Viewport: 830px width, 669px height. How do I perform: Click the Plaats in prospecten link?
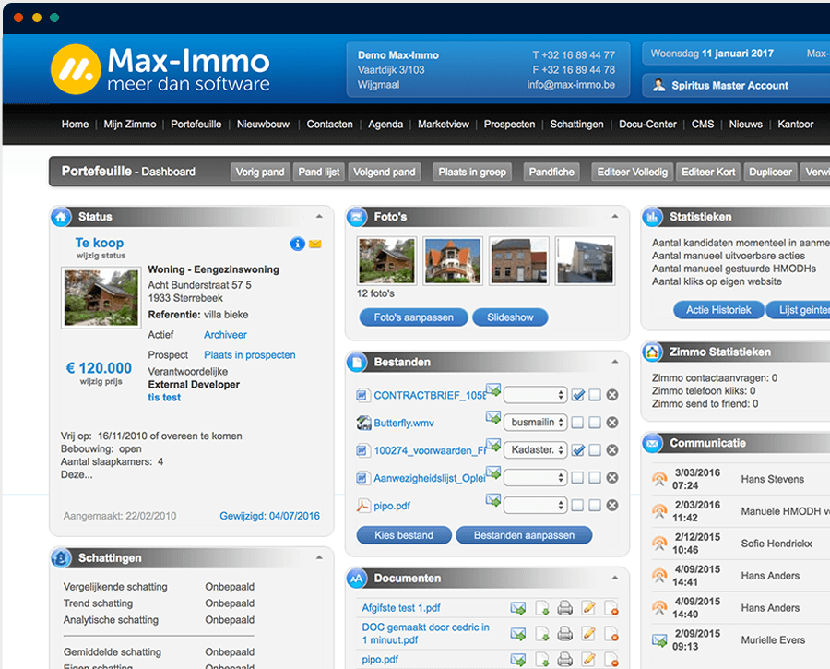click(x=250, y=355)
